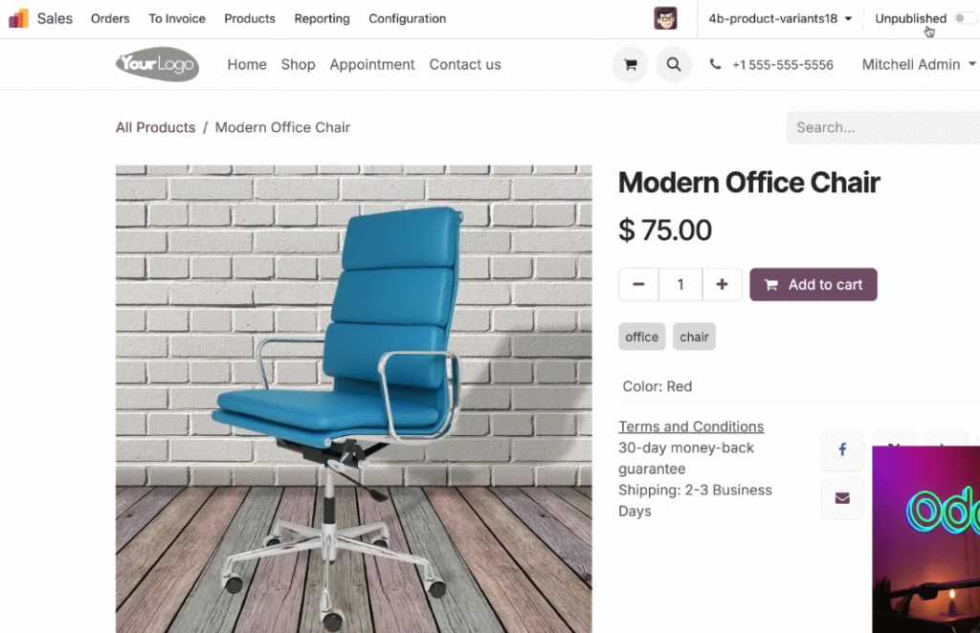Go to All Products breadcrumb
980x633 pixels.
(x=156, y=127)
